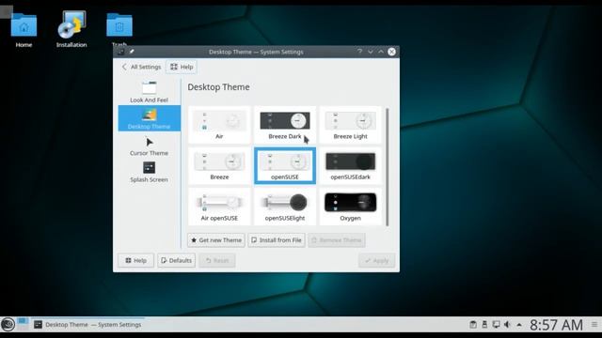
Task: Choose the Breeze Light theme
Action: pos(351,125)
